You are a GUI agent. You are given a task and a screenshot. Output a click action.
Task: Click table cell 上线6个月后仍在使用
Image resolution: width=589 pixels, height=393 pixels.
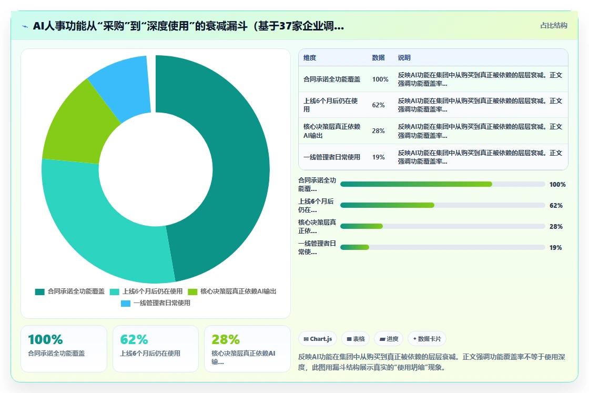(x=332, y=105)
